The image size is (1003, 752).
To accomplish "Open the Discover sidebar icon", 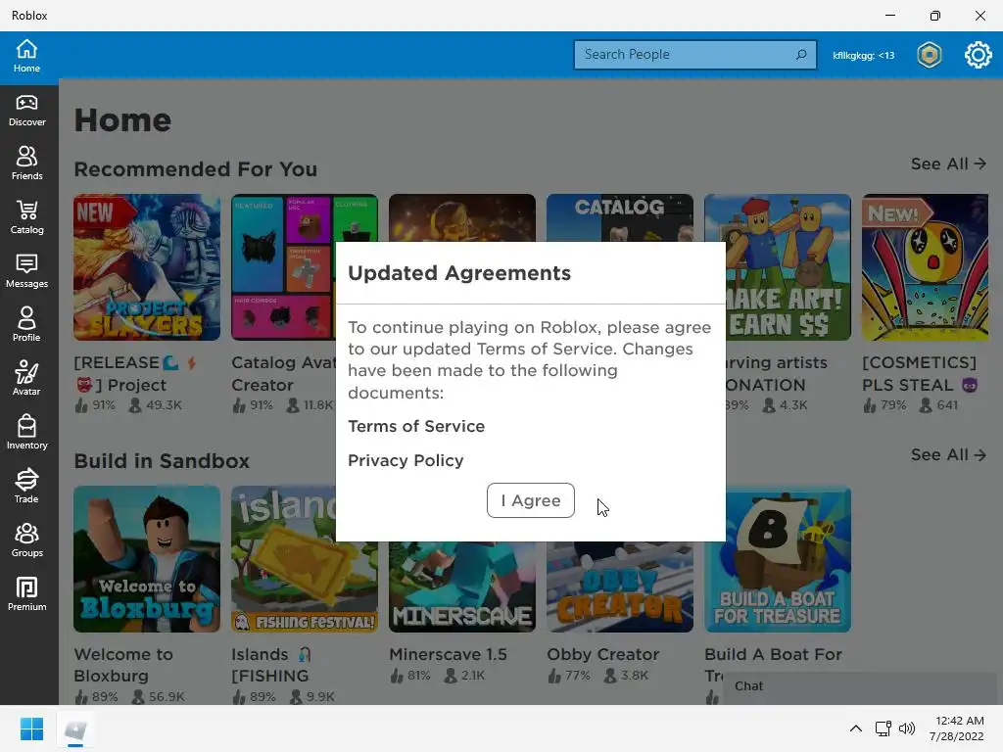I will click(x=26, y=111).
